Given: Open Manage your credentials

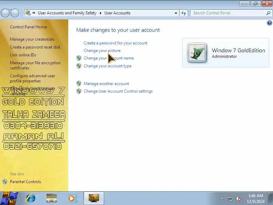Looking at the screenshot, I should point(32,39).
